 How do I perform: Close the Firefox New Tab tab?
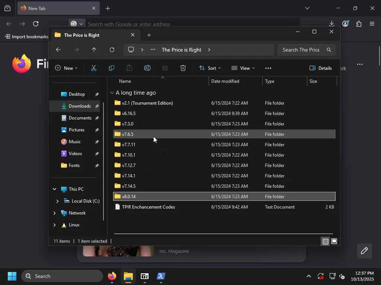point(94,8)
